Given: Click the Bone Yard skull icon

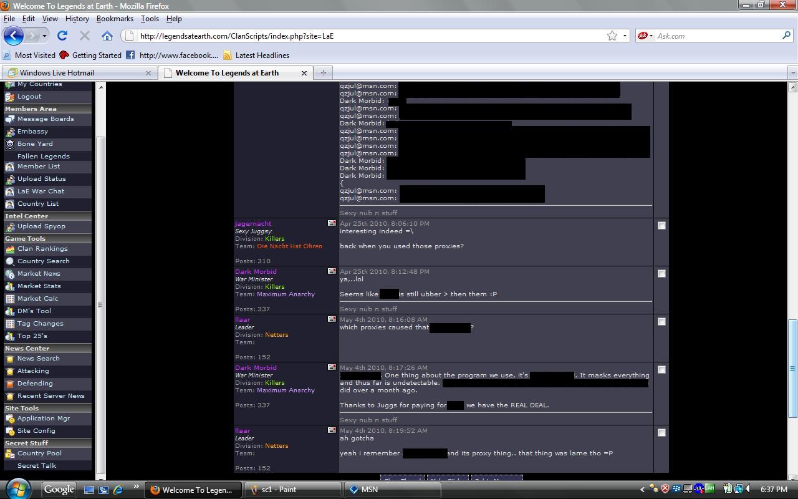Looking at the screenshot, I should pyautogui.click(x=10, y=144).
